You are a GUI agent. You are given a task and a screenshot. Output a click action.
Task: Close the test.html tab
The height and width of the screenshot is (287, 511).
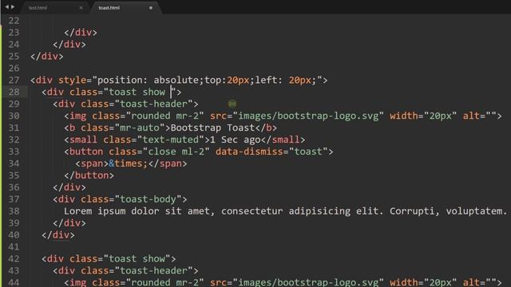coord(81,8)
